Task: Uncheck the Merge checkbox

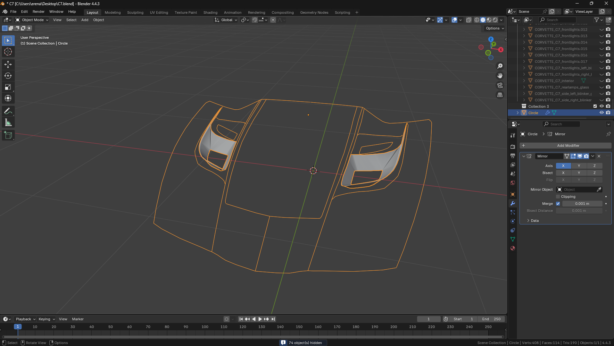Action: pyautogui.click(x=558, y=204)
